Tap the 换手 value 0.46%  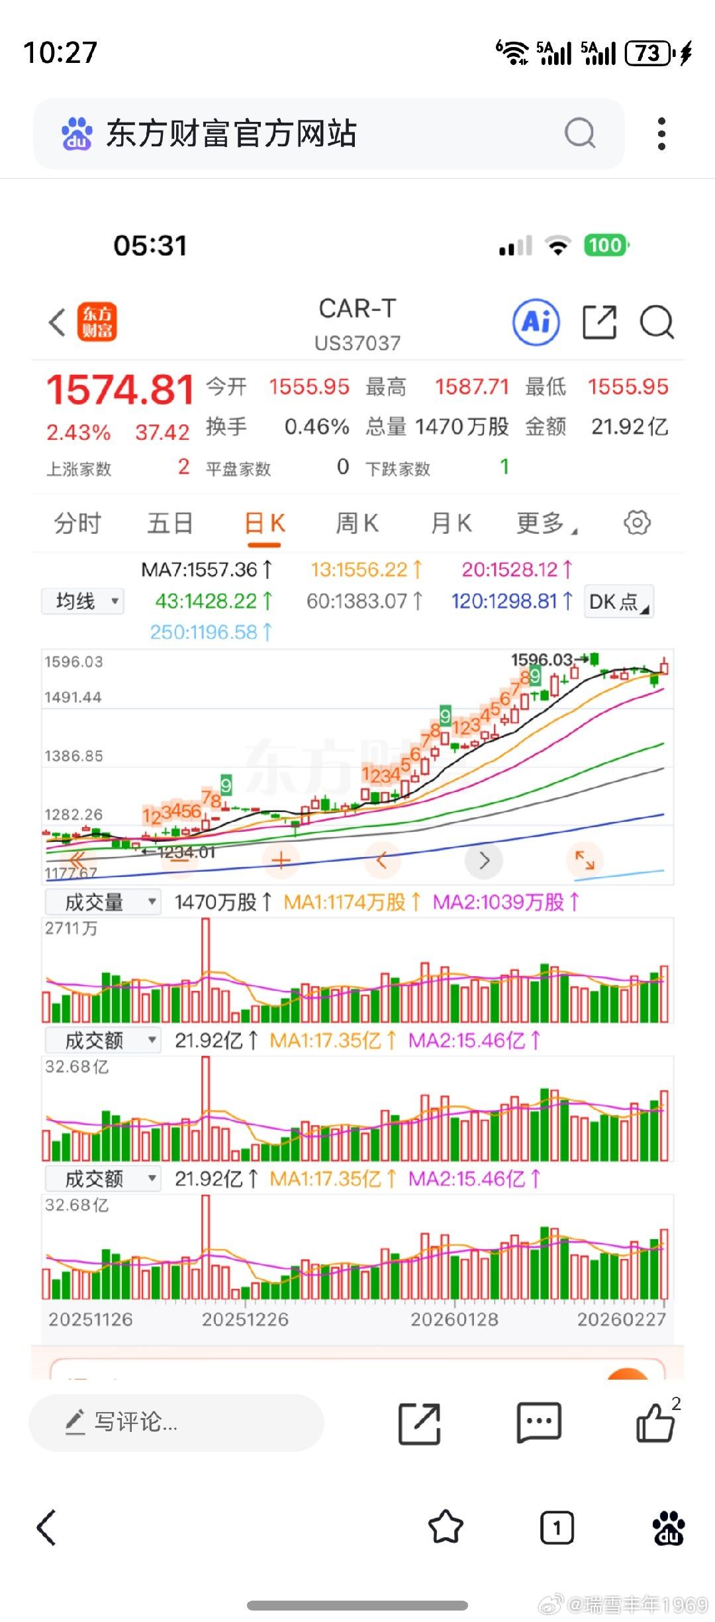tap(317, 427)
